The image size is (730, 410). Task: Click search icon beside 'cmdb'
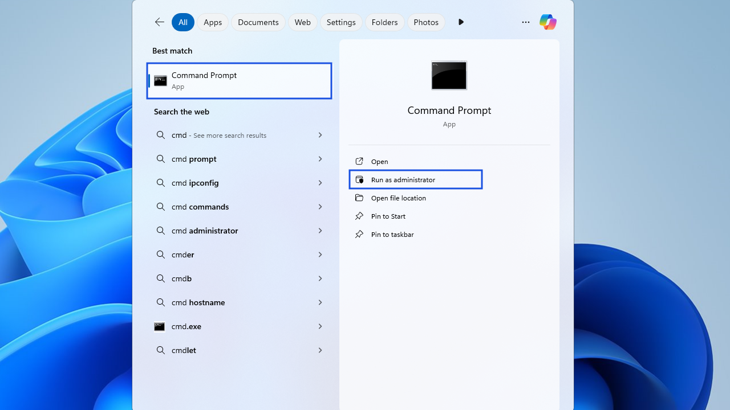pos(161,278)
